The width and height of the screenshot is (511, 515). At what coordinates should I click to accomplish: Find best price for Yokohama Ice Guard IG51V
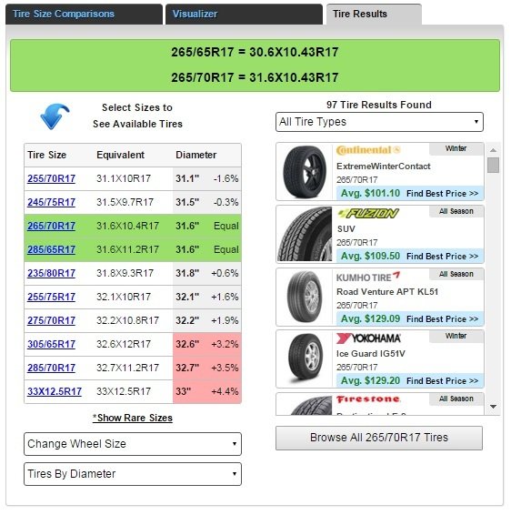(442, 381)
